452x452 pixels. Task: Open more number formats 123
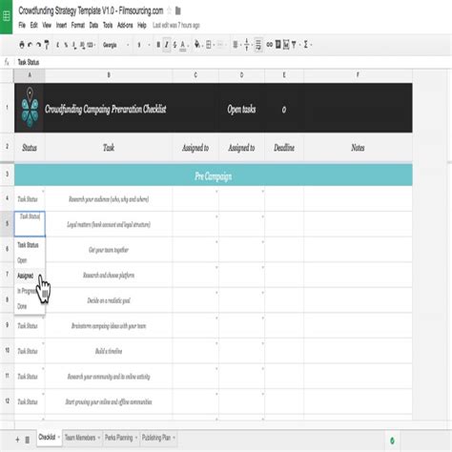click(91, 45)
